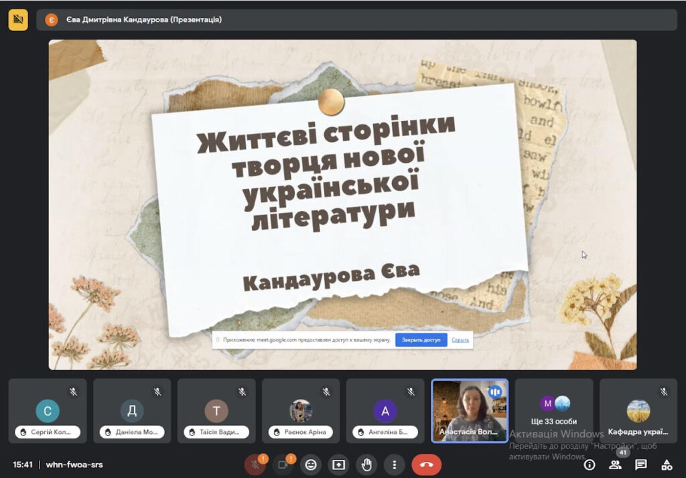686x478 pixels.
Task: Click the 'Скрыть' hide link
Action: 460,340
